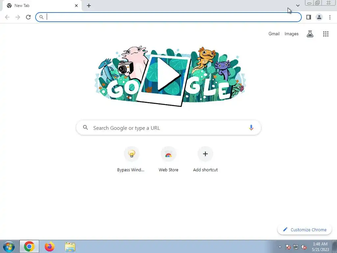Start voice search with the microphone icon

point(251,127)
